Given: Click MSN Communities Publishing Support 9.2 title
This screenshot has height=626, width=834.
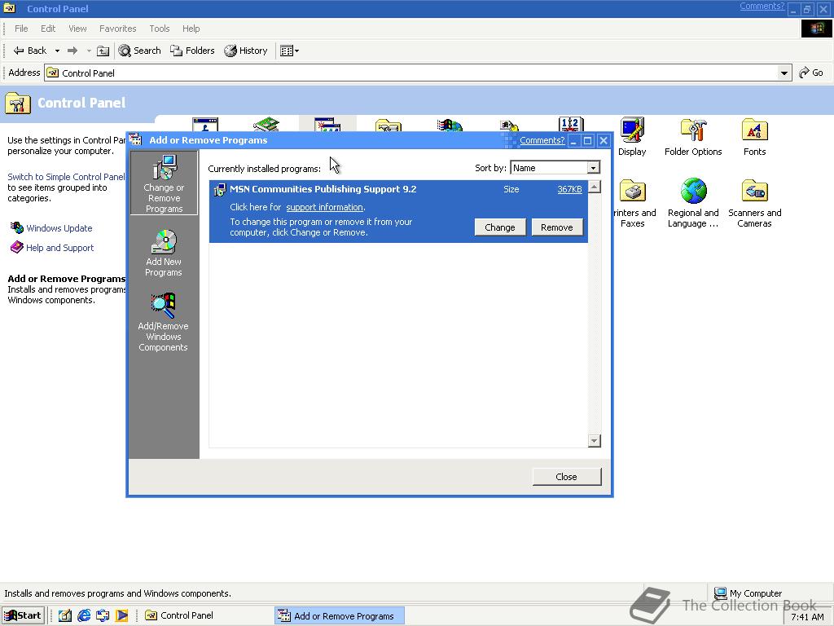Looking at the screenshot, I should pyautogui.click(x=323, y=189).
